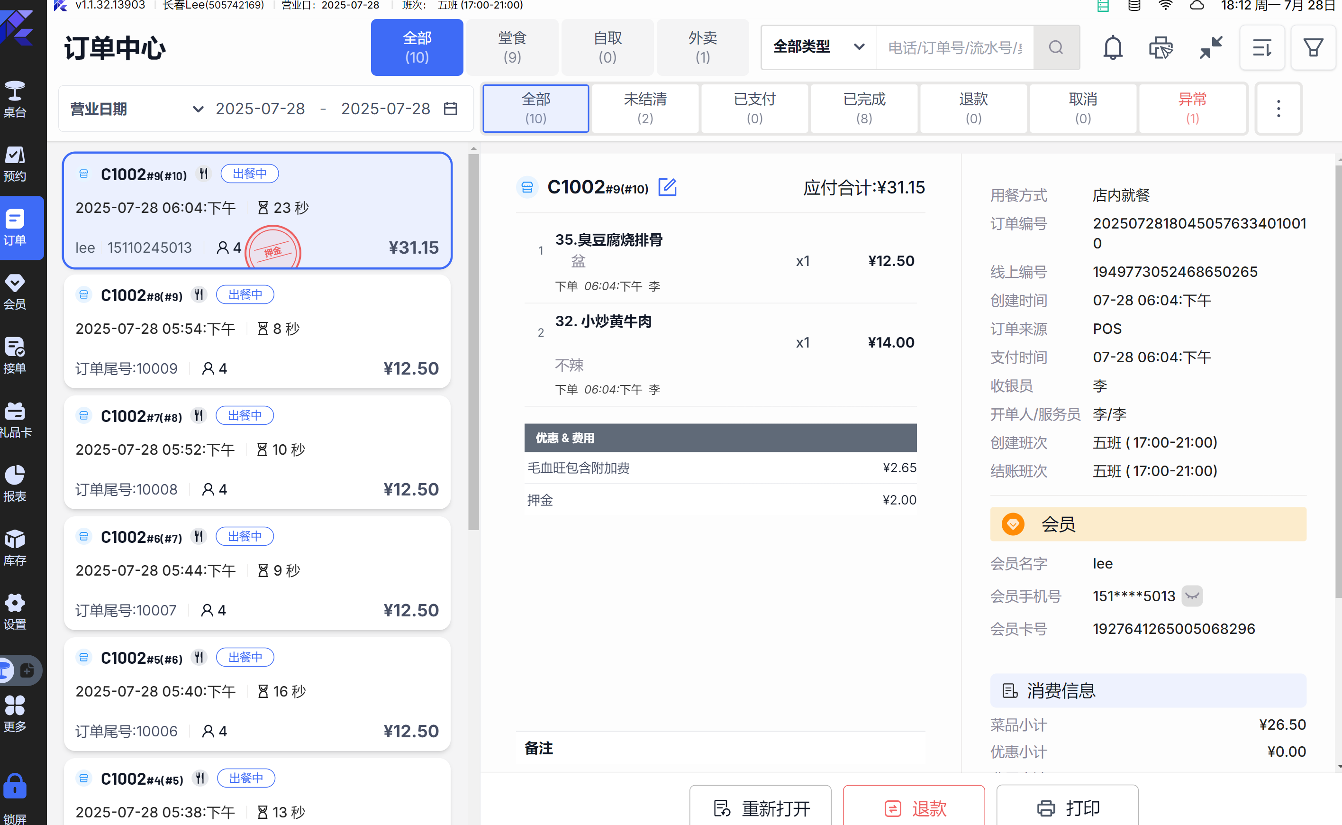The height and width of the screenshot is (825, 1342).
Task: Open the 报表 reports sidebar icon
Action: coord(15,484)
